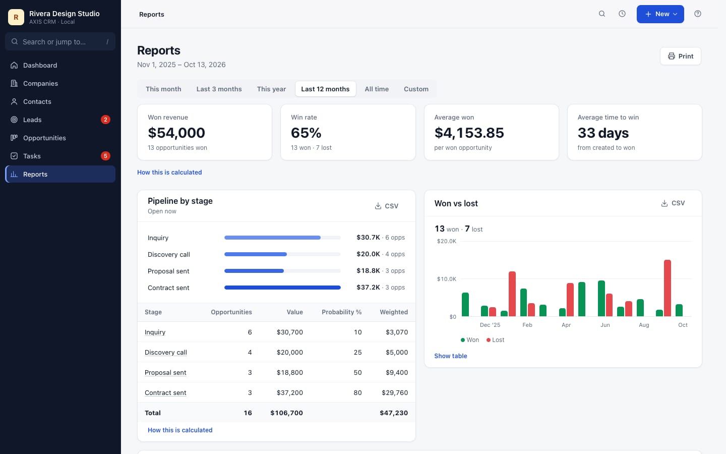The image size is (726, 454).
Task: Open Dashboard from the sidebar
Action: pyautogui.click(x=60, y=65)
